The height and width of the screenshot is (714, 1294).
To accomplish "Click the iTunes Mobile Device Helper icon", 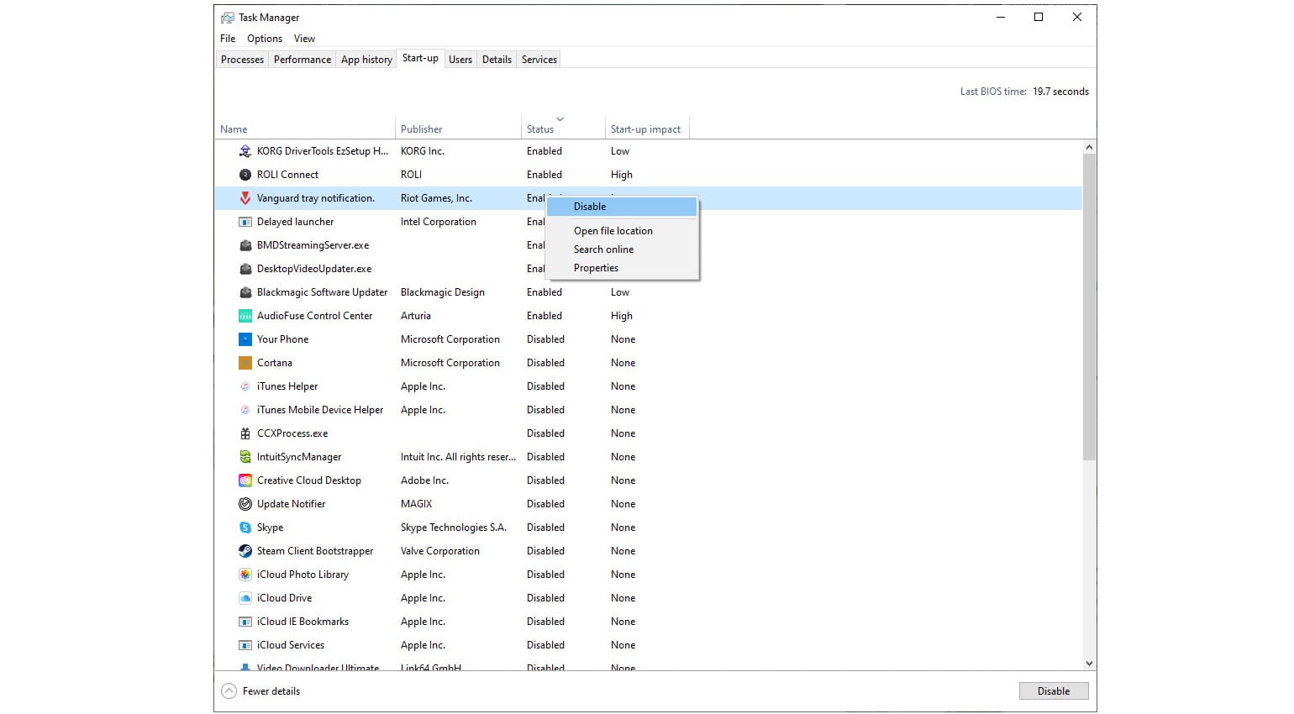I will (245, 410).
